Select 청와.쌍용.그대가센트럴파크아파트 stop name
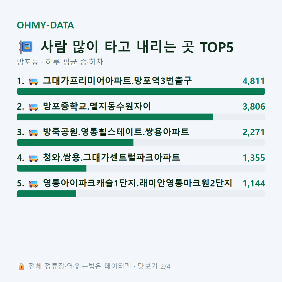Image resolution: width=282 pixels, height=282 pixels. (x=111, y=158)
